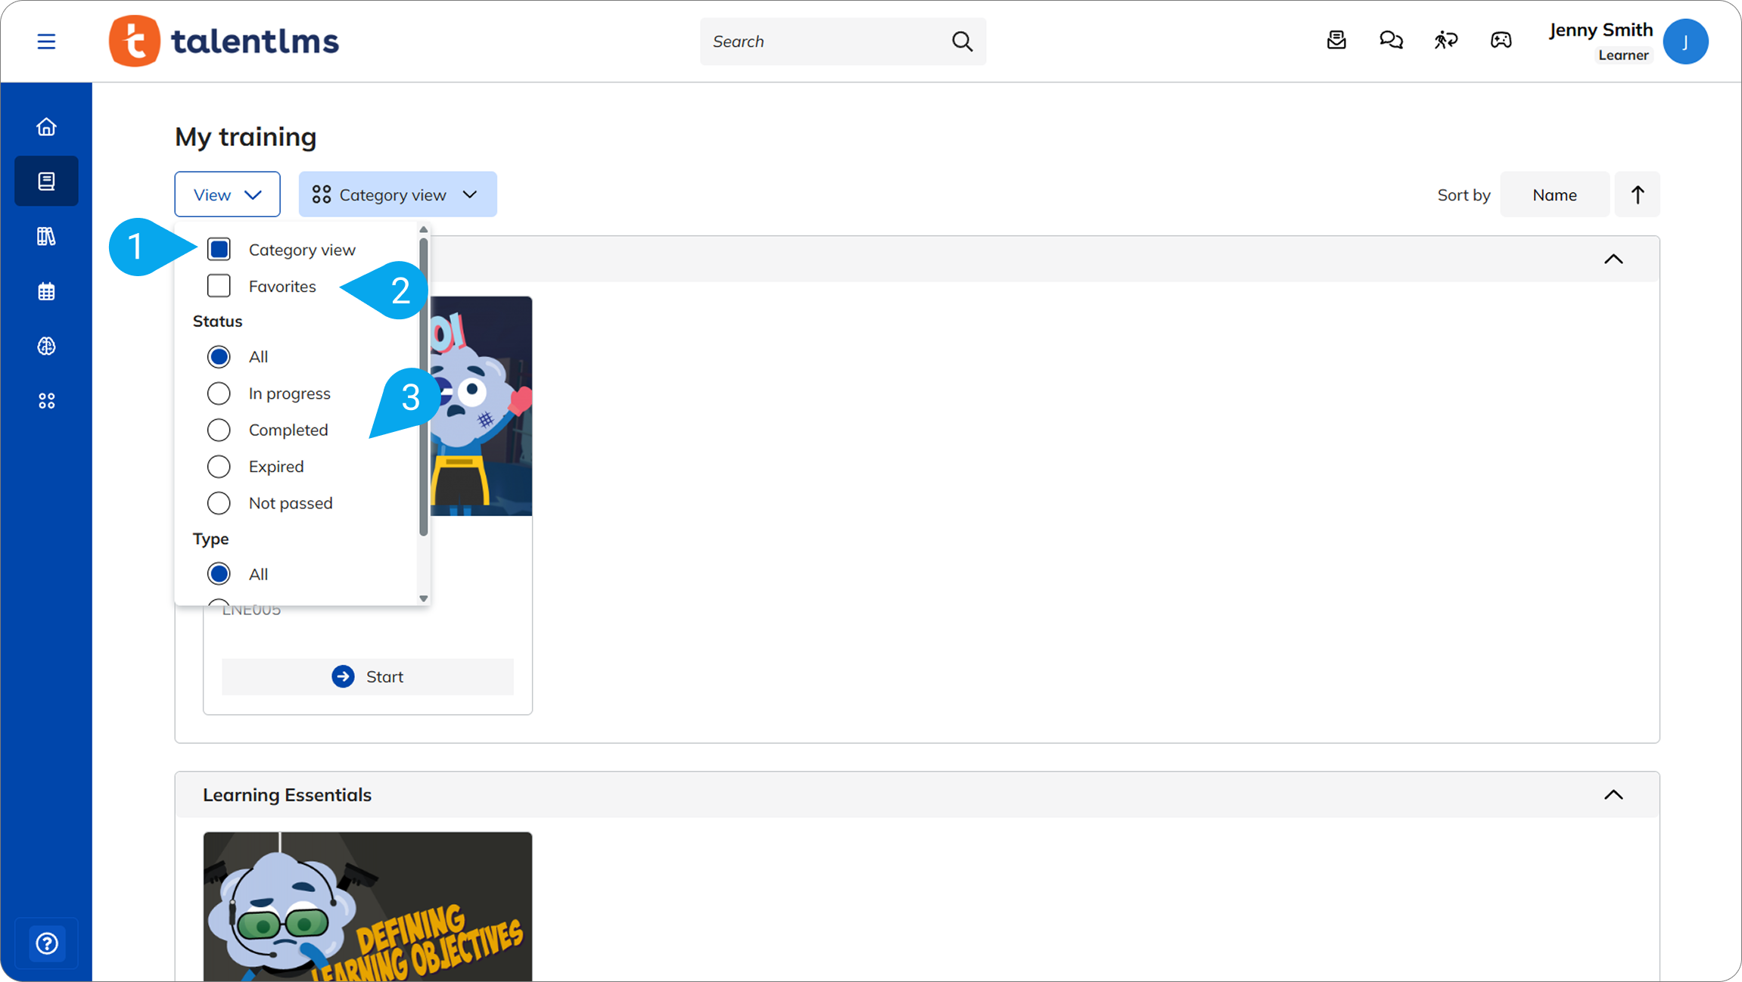This screenshot has width=1742, height=982.
Task: Open the hamburger menu icon top left
Action: pyautogui.click(x=46, y=41)
